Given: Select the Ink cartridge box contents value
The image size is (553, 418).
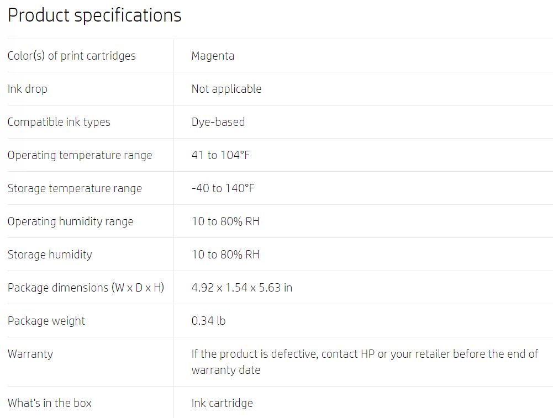Looking at the screenshot, I should tap(222, 403).
